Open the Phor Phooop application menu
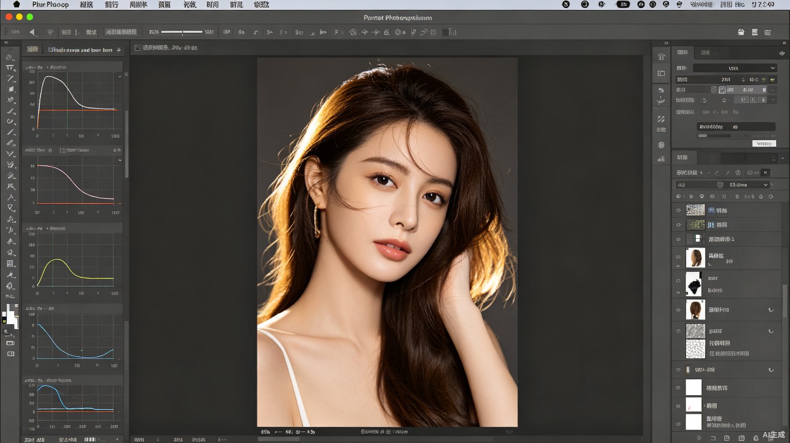 tap(50, 4)
